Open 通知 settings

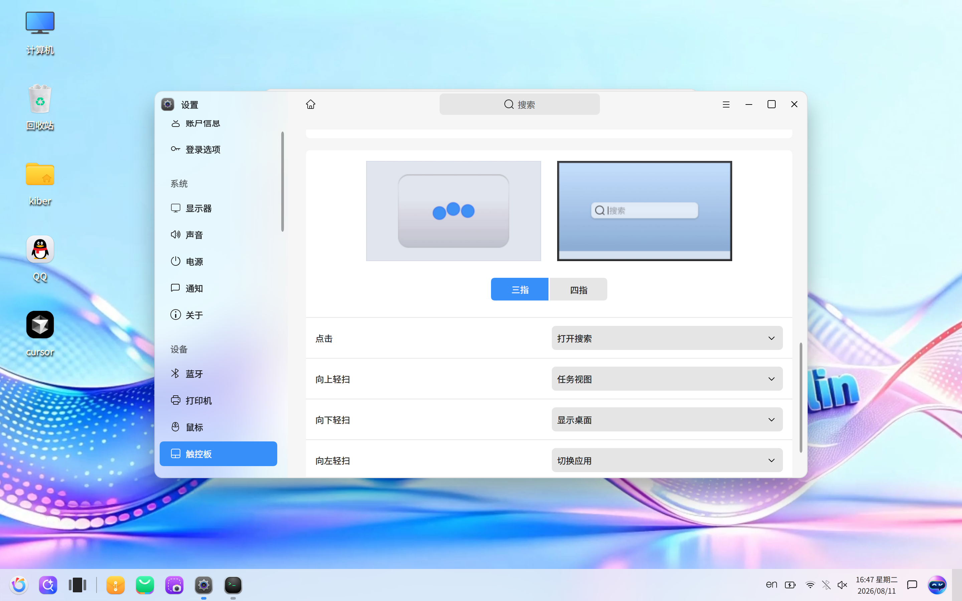point(218,288)
